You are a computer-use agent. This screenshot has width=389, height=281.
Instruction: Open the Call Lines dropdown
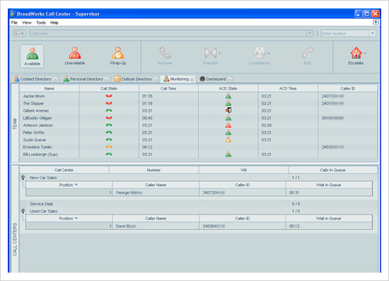click(309, 34)
